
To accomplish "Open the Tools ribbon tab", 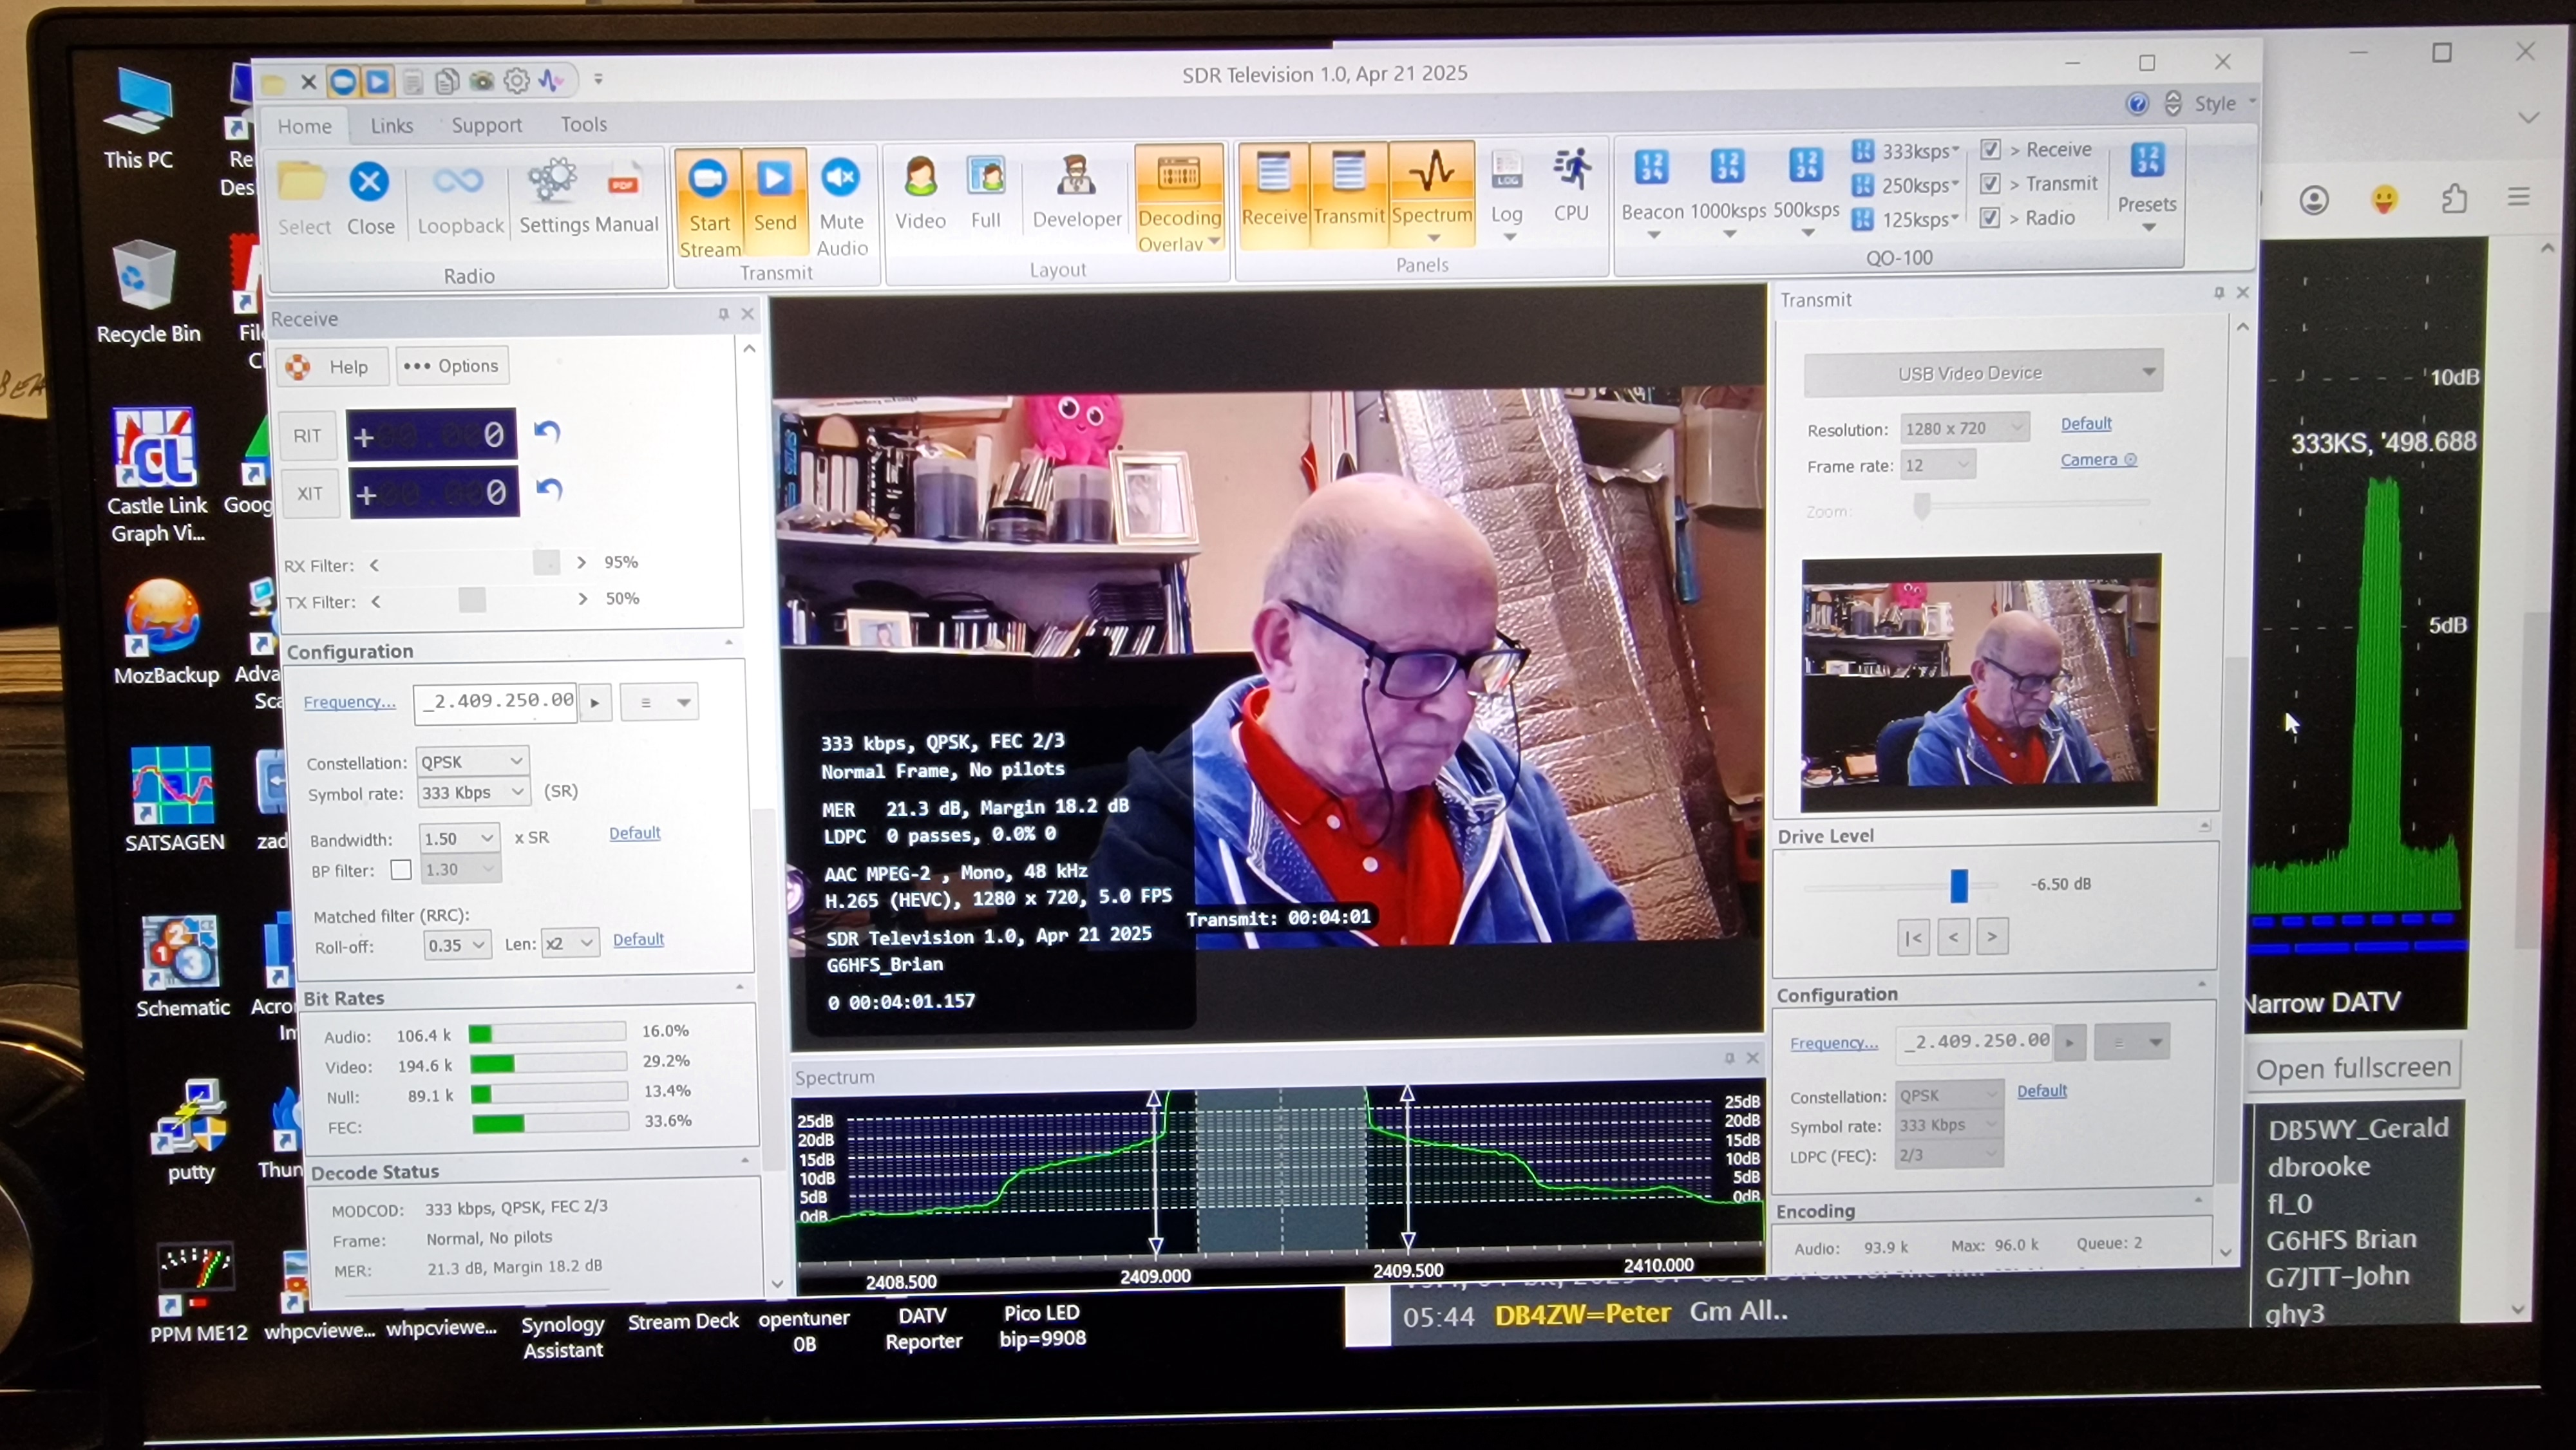I will (583, 124).
